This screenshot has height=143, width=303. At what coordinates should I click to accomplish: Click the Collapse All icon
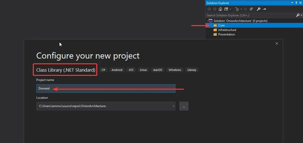click(251, 9)
